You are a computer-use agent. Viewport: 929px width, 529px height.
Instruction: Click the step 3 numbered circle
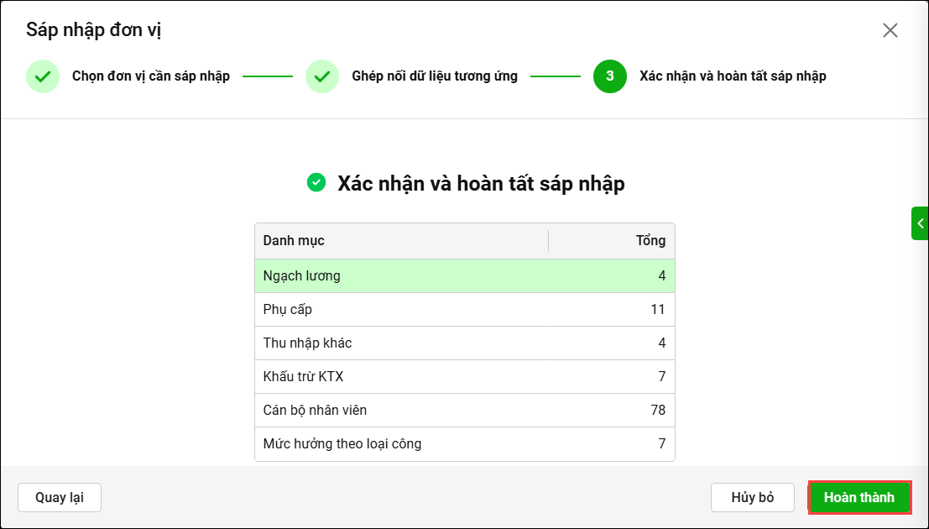(609, 76)
